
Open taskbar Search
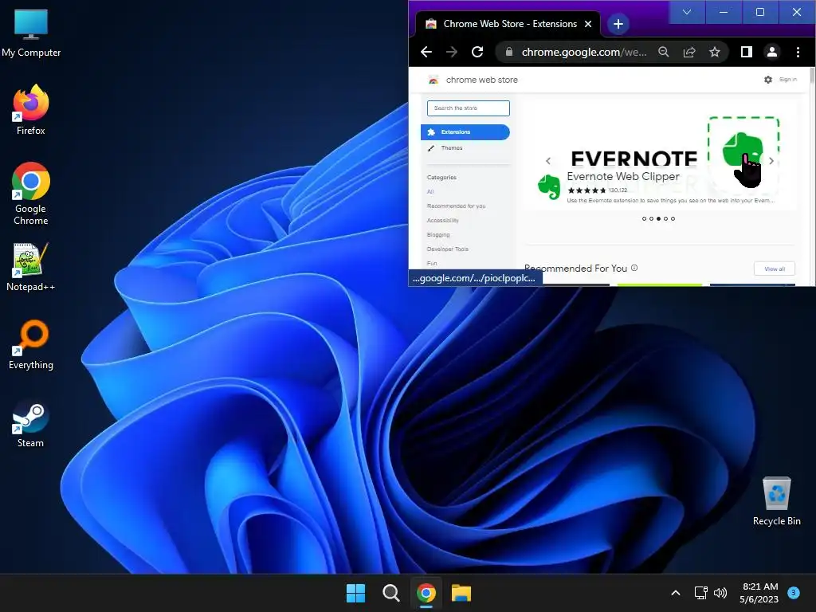pyautogui.click(x=390, y=593)
